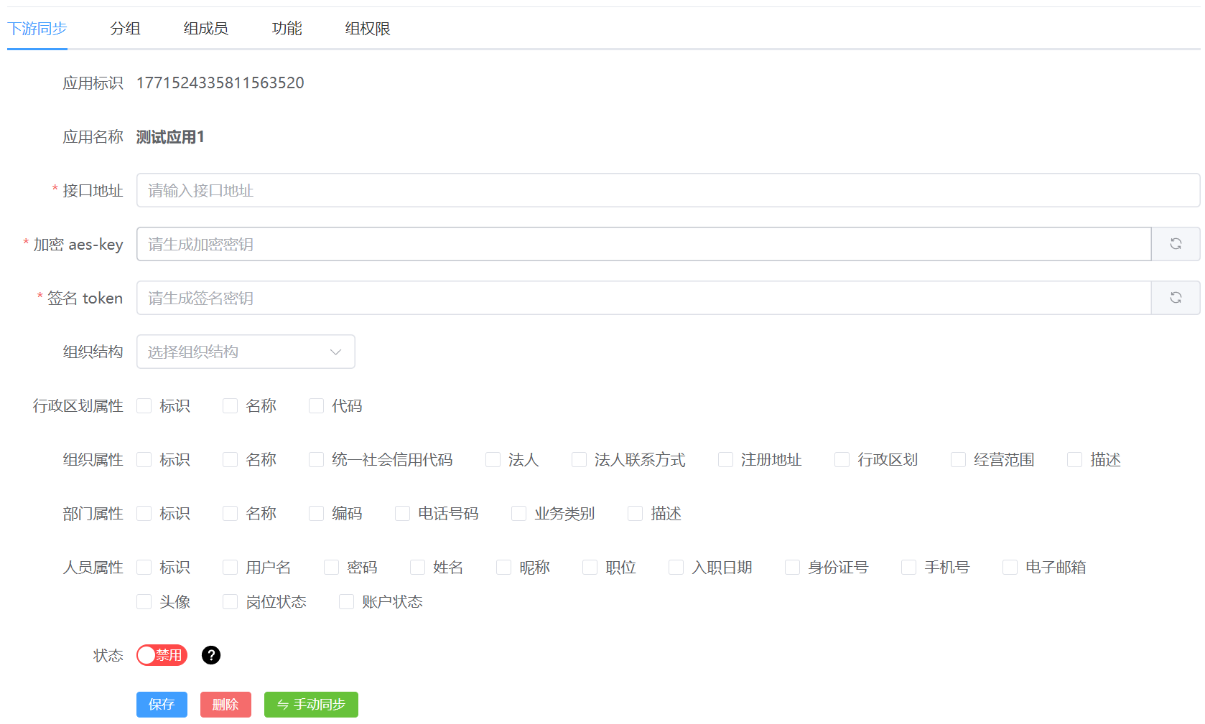1205x724 pixels.
Task: Click the refresh icon beside 签名 token
Action: coord(1176,297)
